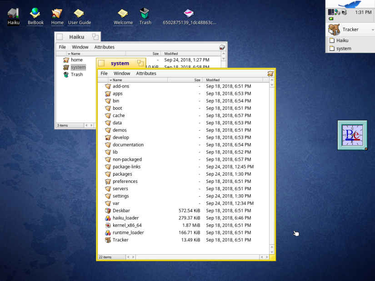Sort by Modified column in Haiku window
The image size is (375, 281).
pyautogui.click(x=190, y=54)
